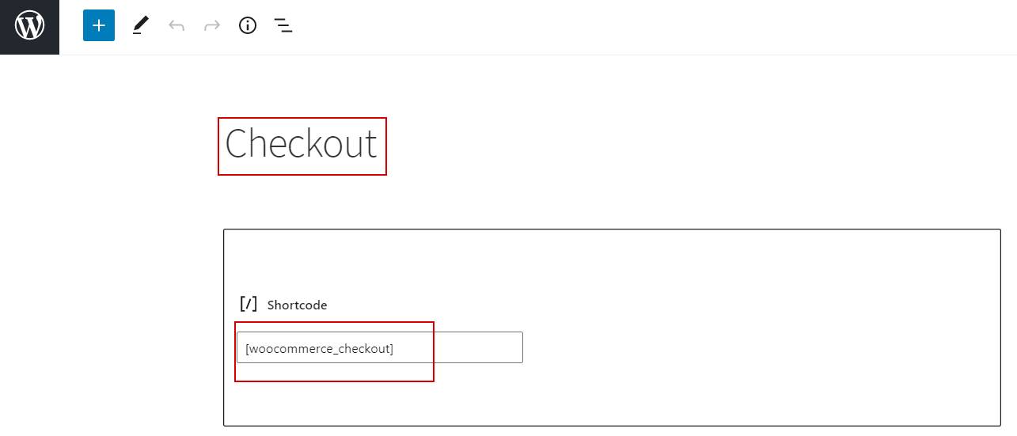This screenshot has height=436, width=1017.
Task: Toggle the List View sidebar
Action: point(283,26)
